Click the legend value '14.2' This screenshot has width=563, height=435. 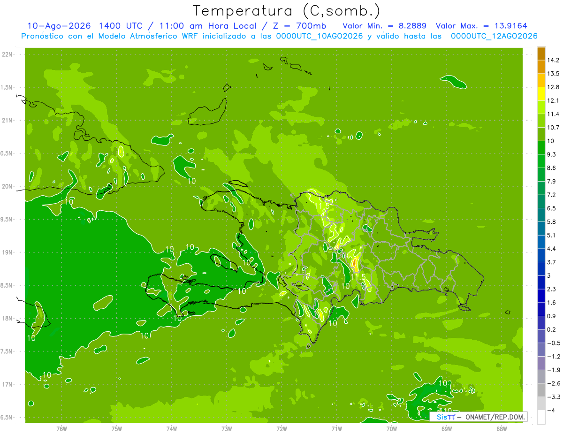click(554, 60)
